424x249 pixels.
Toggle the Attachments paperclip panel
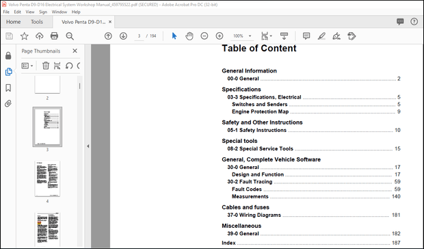[8, 103]
